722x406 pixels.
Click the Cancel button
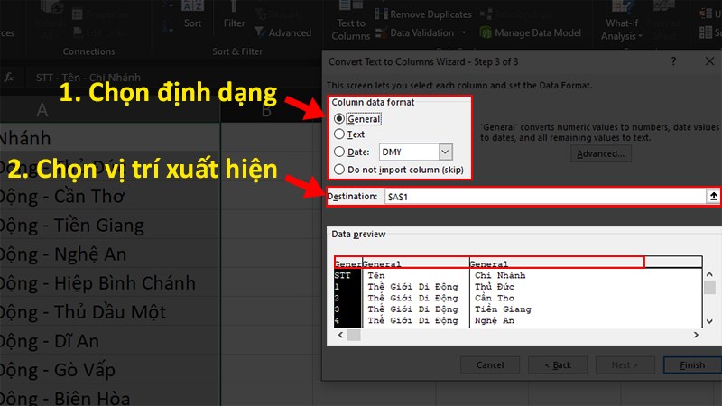[490, 365]
